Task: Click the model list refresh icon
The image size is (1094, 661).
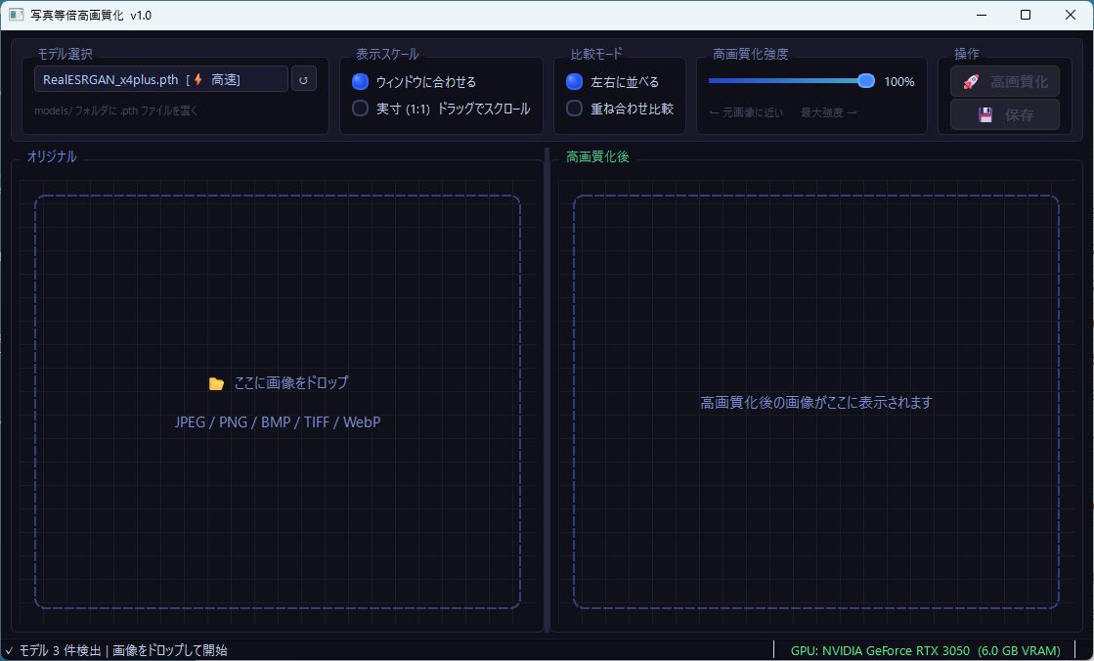Action: point(303,79)
